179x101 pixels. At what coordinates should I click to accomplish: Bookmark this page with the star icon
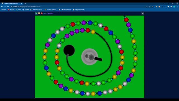pos(152,7)
